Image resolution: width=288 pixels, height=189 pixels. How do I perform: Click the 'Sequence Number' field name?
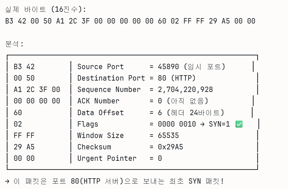click(x=109, y=90)
